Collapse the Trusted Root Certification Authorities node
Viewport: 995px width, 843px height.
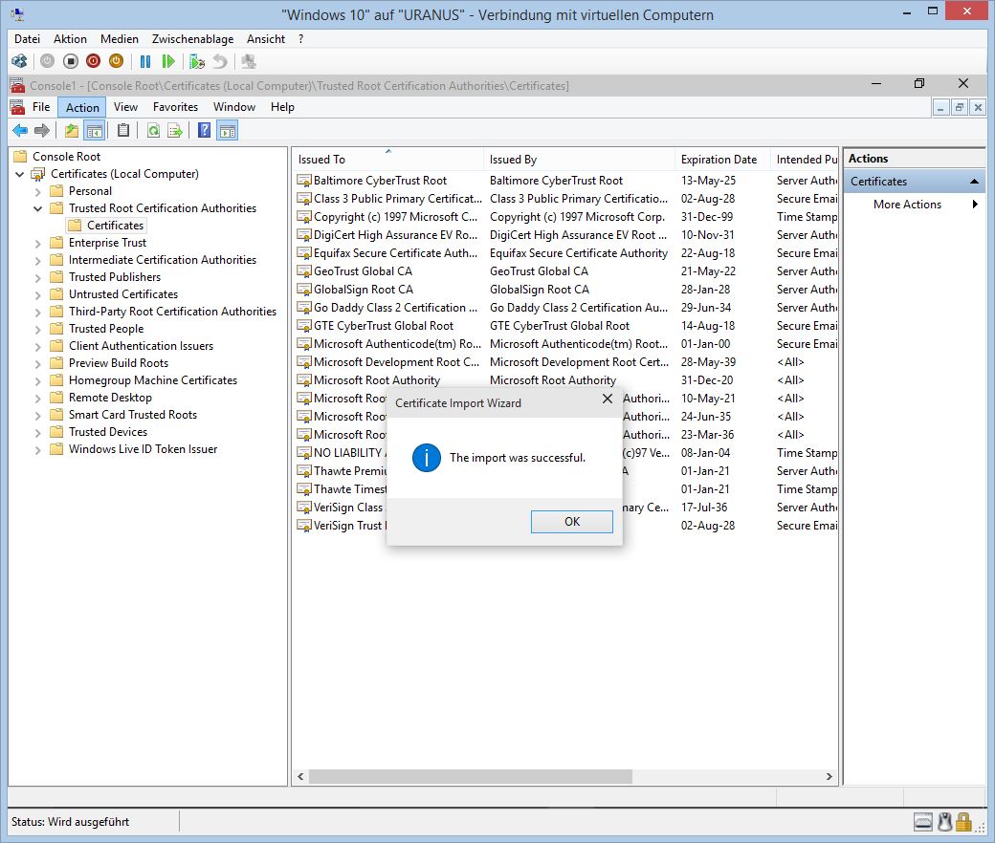pyautogui.click(x=38, y=208)
